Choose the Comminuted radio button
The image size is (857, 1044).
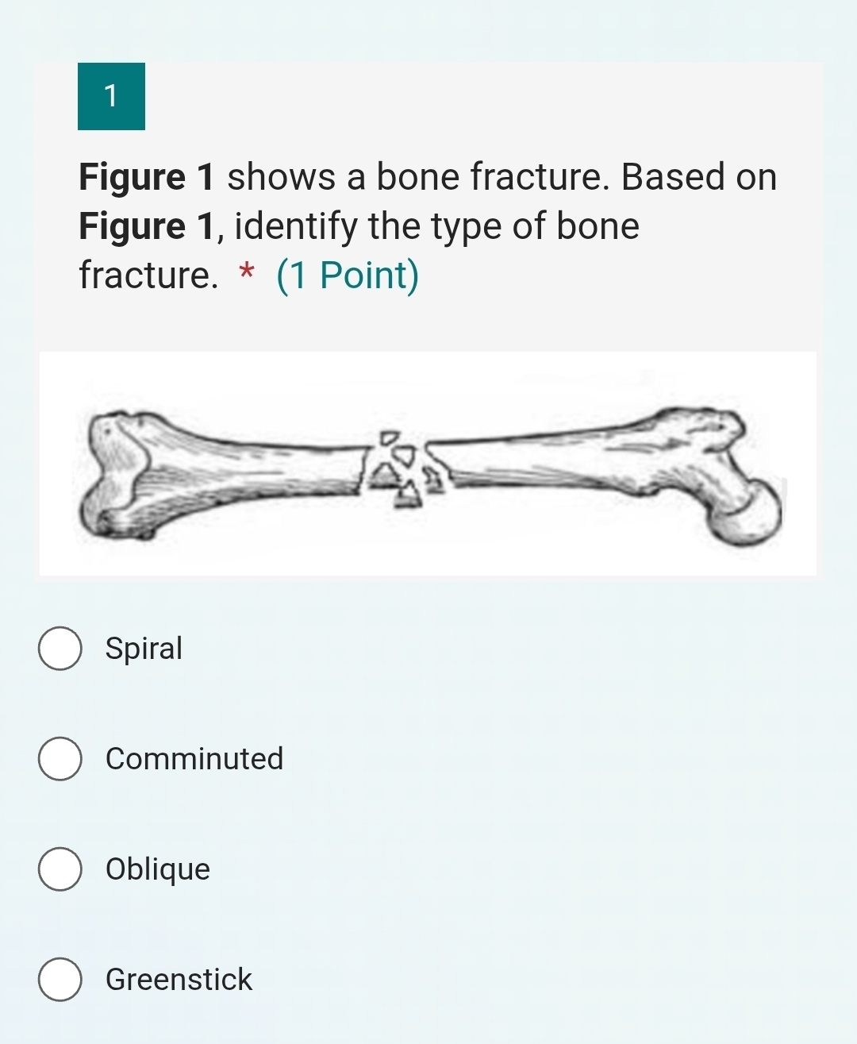[60, 759]
